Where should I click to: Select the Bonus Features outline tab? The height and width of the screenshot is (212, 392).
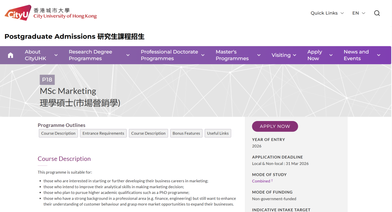186,133
